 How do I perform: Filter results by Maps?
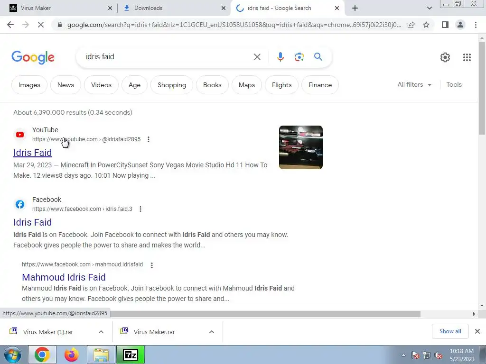coord(247,85)
